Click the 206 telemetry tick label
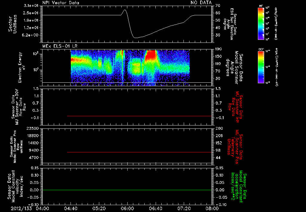Image resolution: width=306 pixels, height=212 pixels. point(219,136)
